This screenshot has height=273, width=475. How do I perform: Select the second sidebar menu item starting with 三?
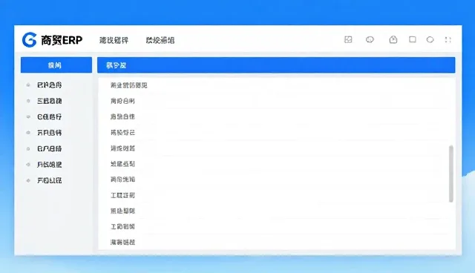50,101
